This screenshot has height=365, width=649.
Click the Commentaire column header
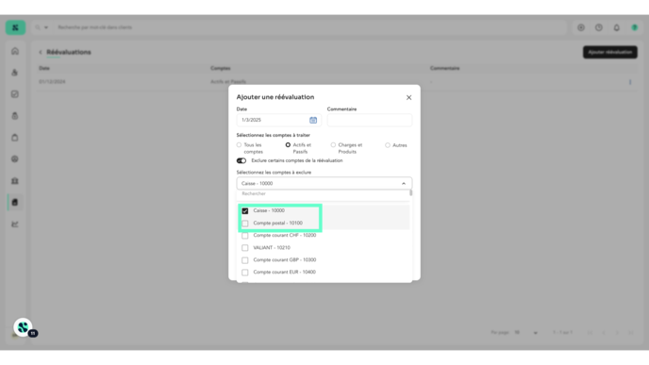pos(444,68)
